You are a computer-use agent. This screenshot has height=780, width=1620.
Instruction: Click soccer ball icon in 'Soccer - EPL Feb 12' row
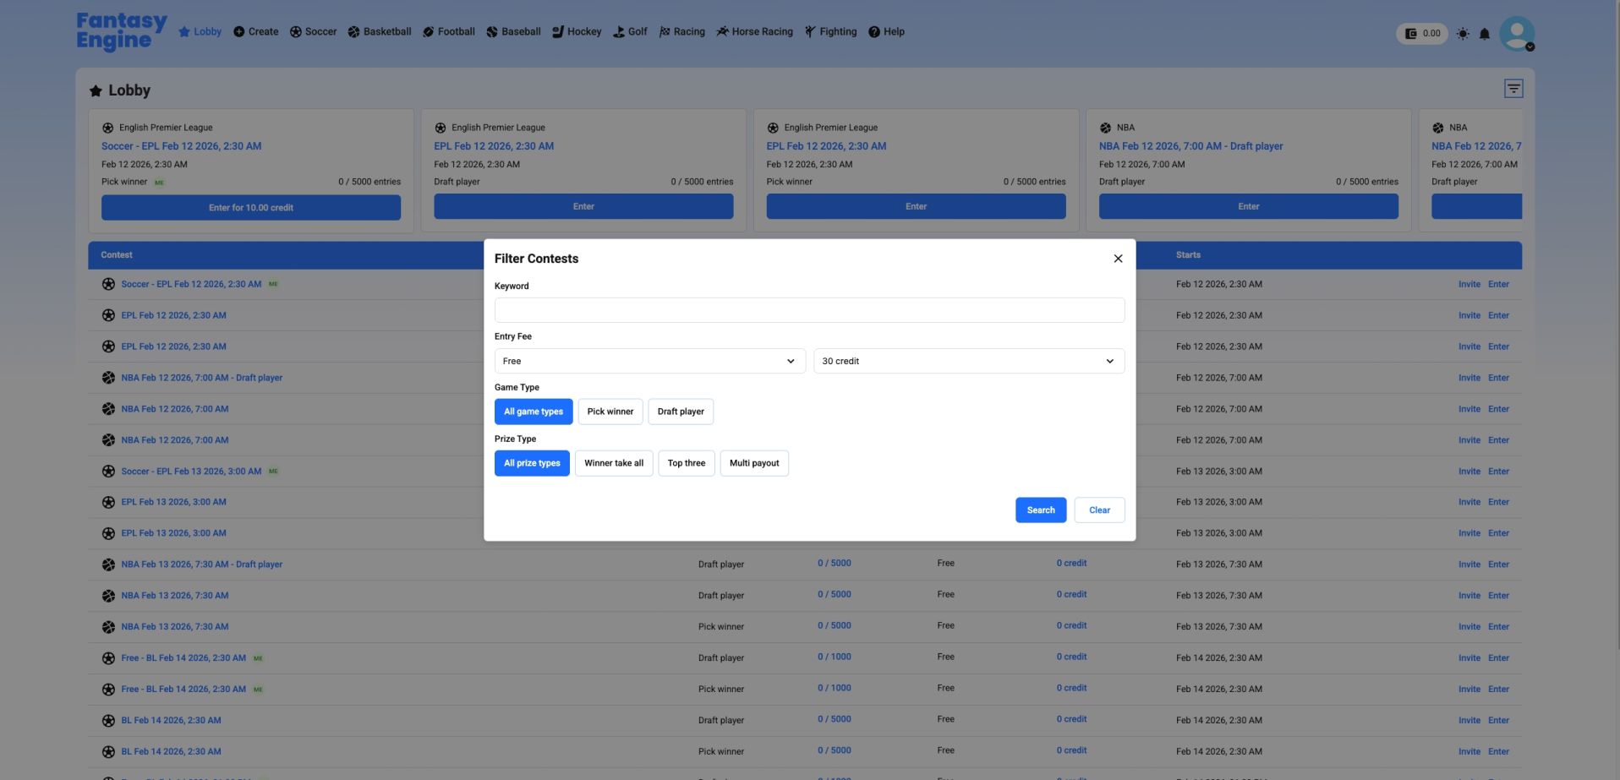(108, 284)
